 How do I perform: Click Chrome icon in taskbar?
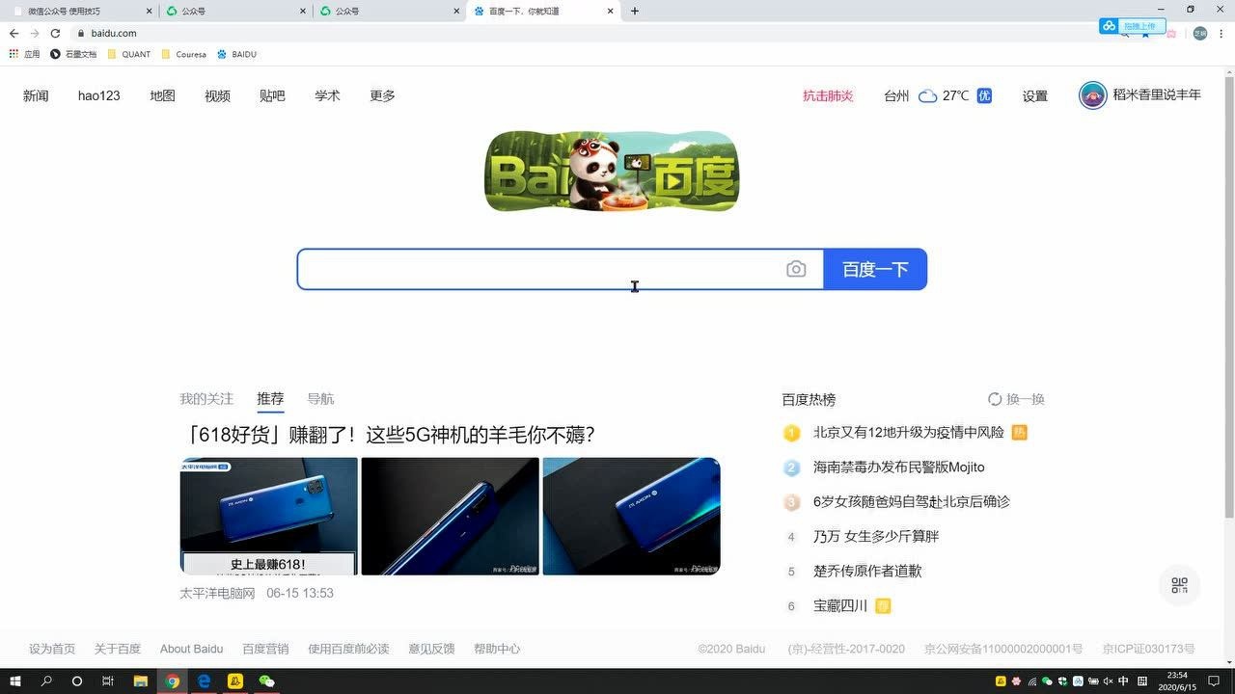(172, 681)
